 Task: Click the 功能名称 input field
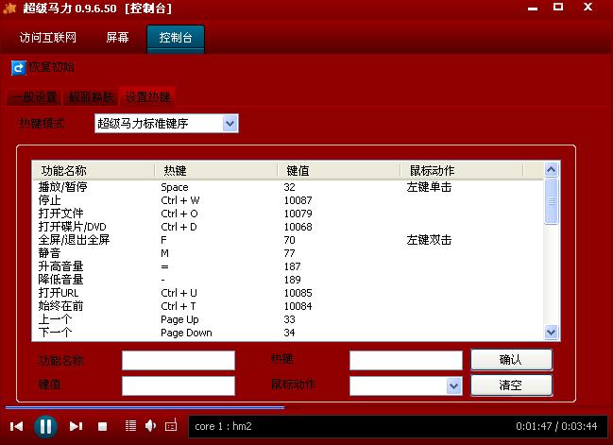click(179, 360)
